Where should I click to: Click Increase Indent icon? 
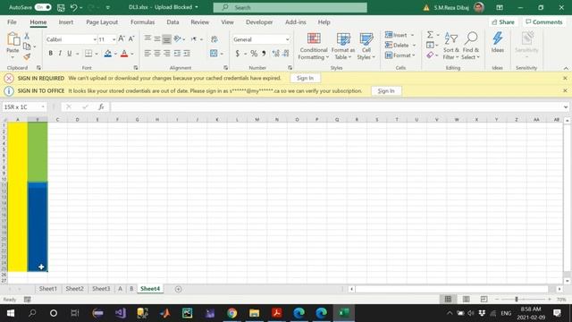187,54
